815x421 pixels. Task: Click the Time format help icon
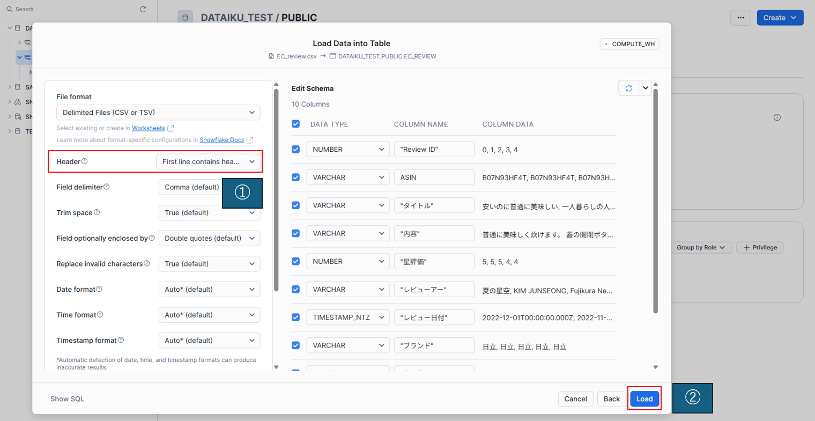coord(100,314)
